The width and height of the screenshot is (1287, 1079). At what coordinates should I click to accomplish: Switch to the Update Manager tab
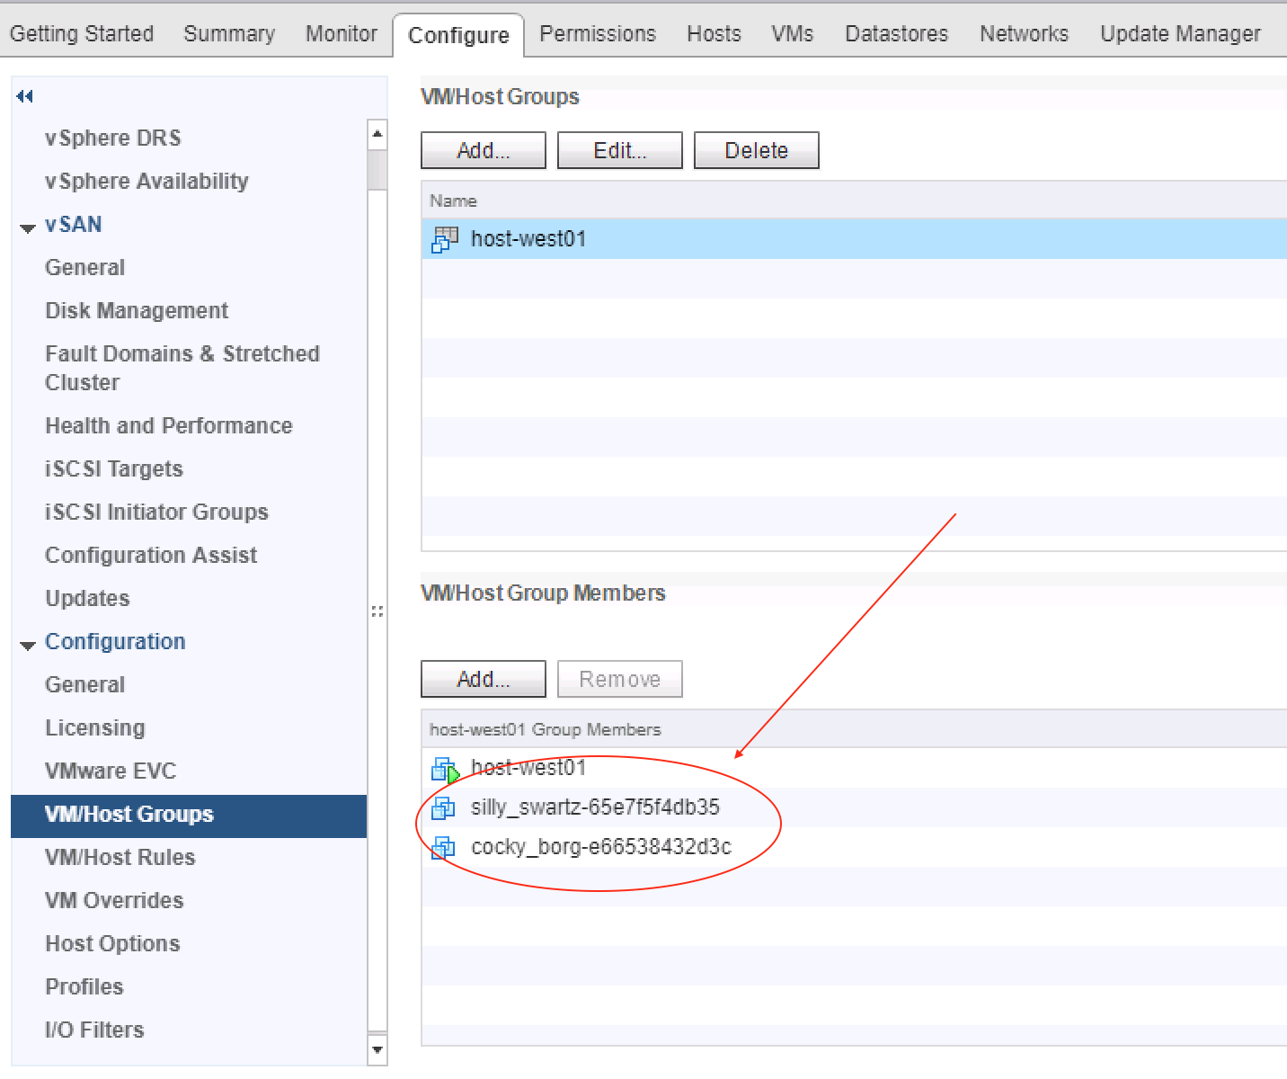tap(1179, 33)
